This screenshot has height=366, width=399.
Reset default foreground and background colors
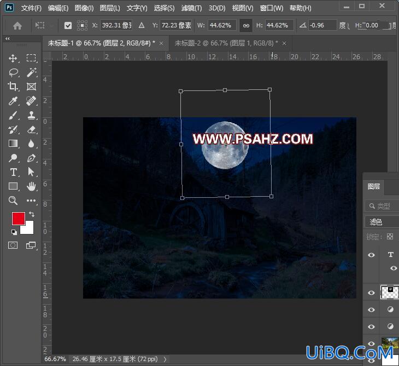(14, 232)
